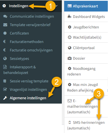The height and width of the screenshot is (133, 108).
Task: Click the Template verwijzersbrief envelope icon
Action: pyautogui.click(x=5, y=25)
